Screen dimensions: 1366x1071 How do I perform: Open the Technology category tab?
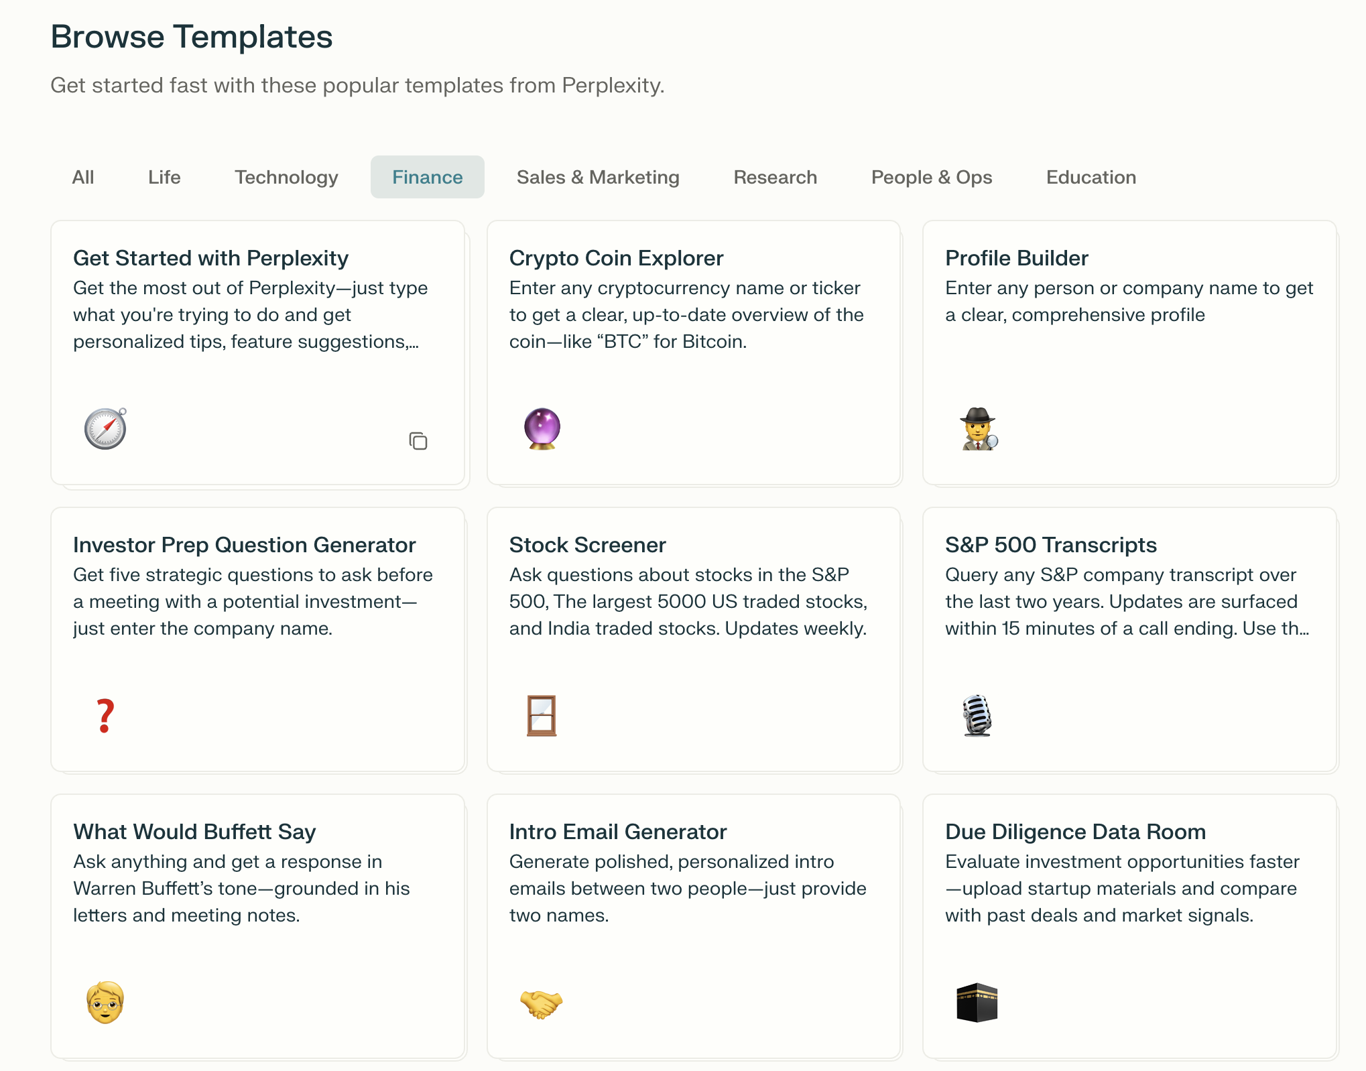[x=286, y=177]
